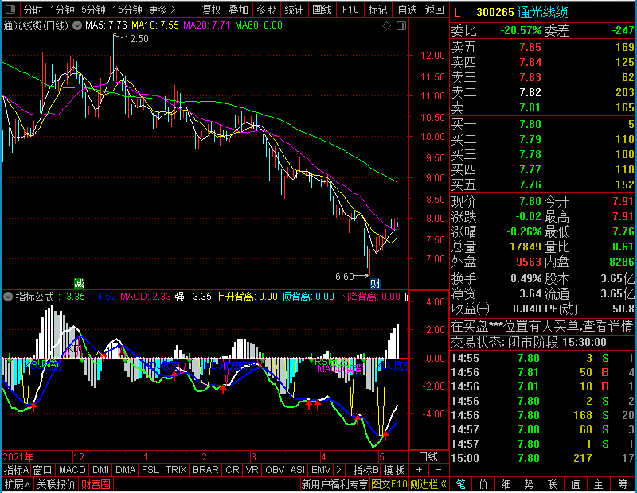Open 新用户福利专享 promotion link
The height and width of the screenshot is (493, 637).
(334, 484)
